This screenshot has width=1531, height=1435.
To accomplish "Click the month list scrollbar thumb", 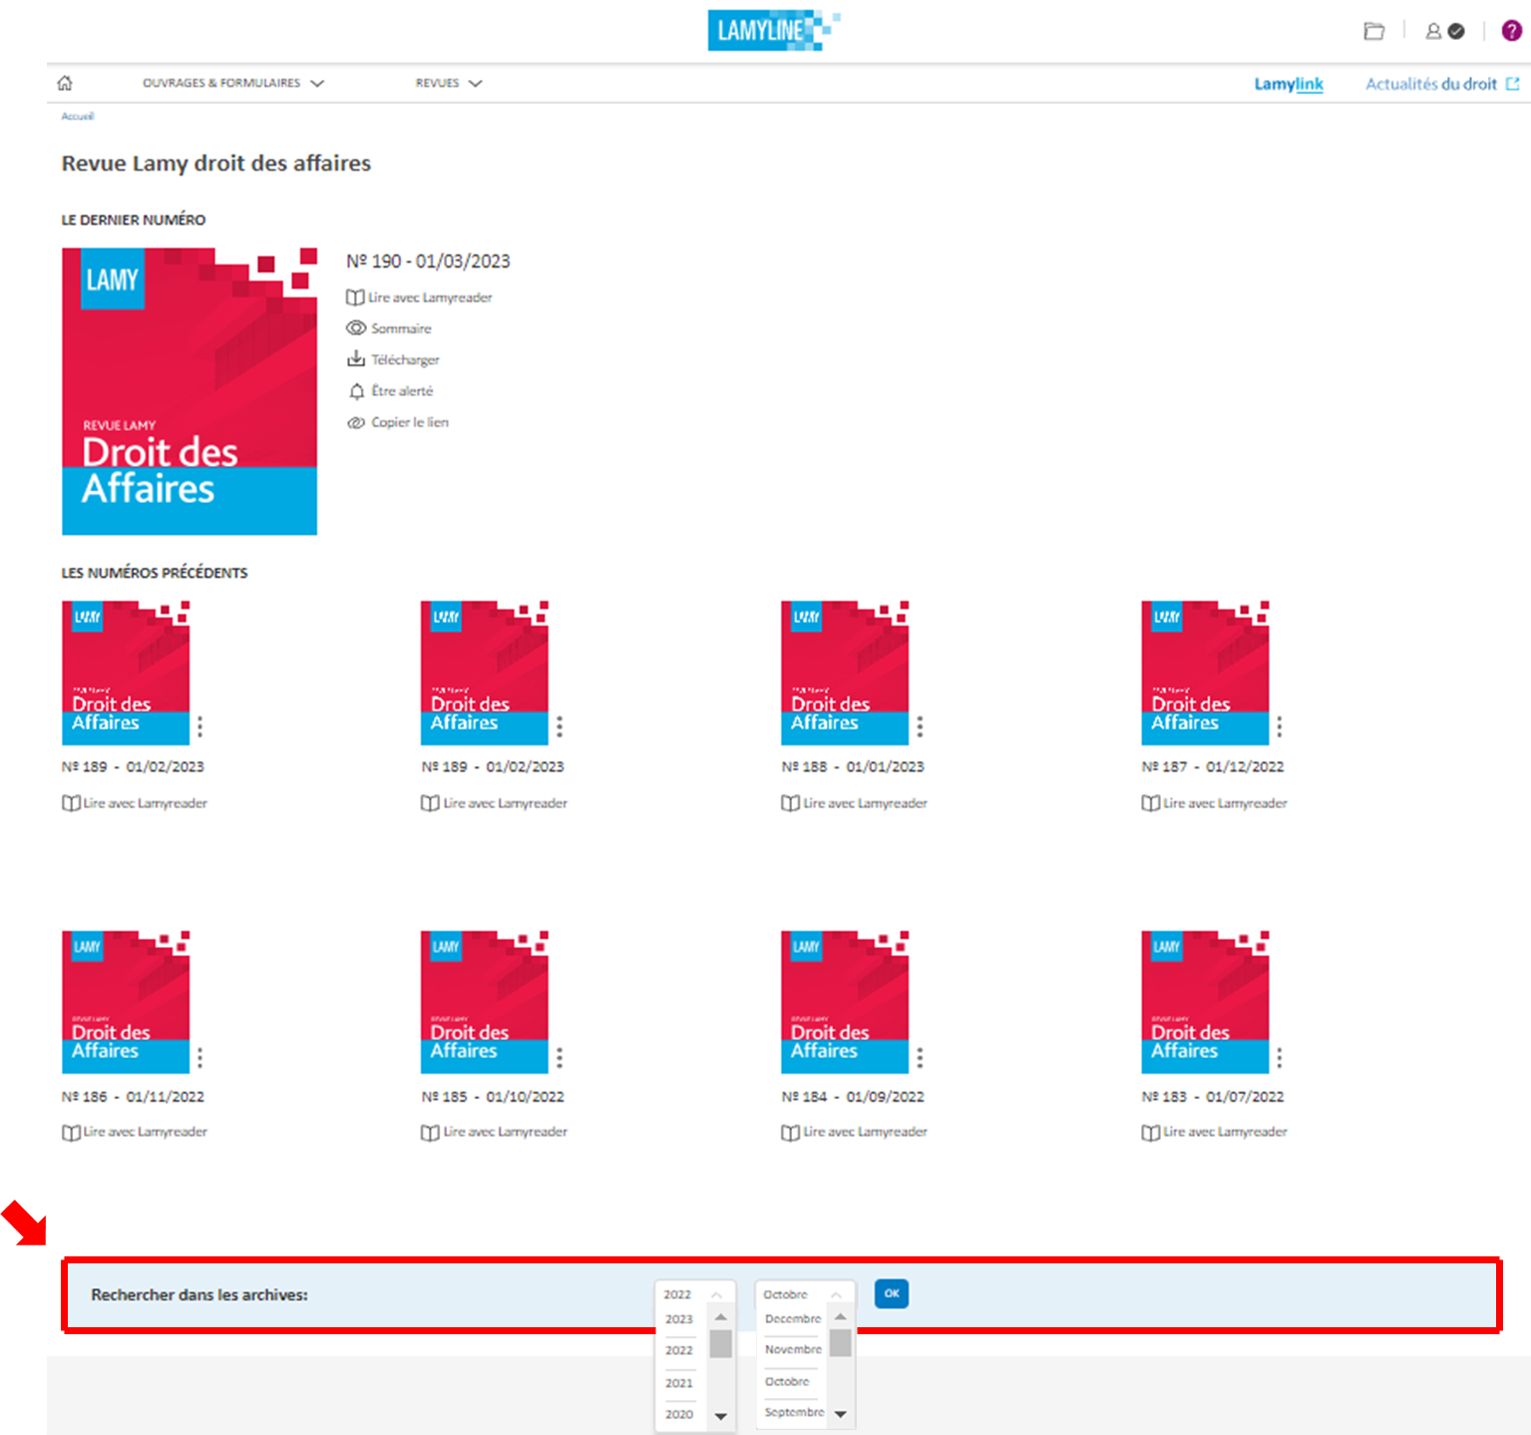I will [841, 1343].
